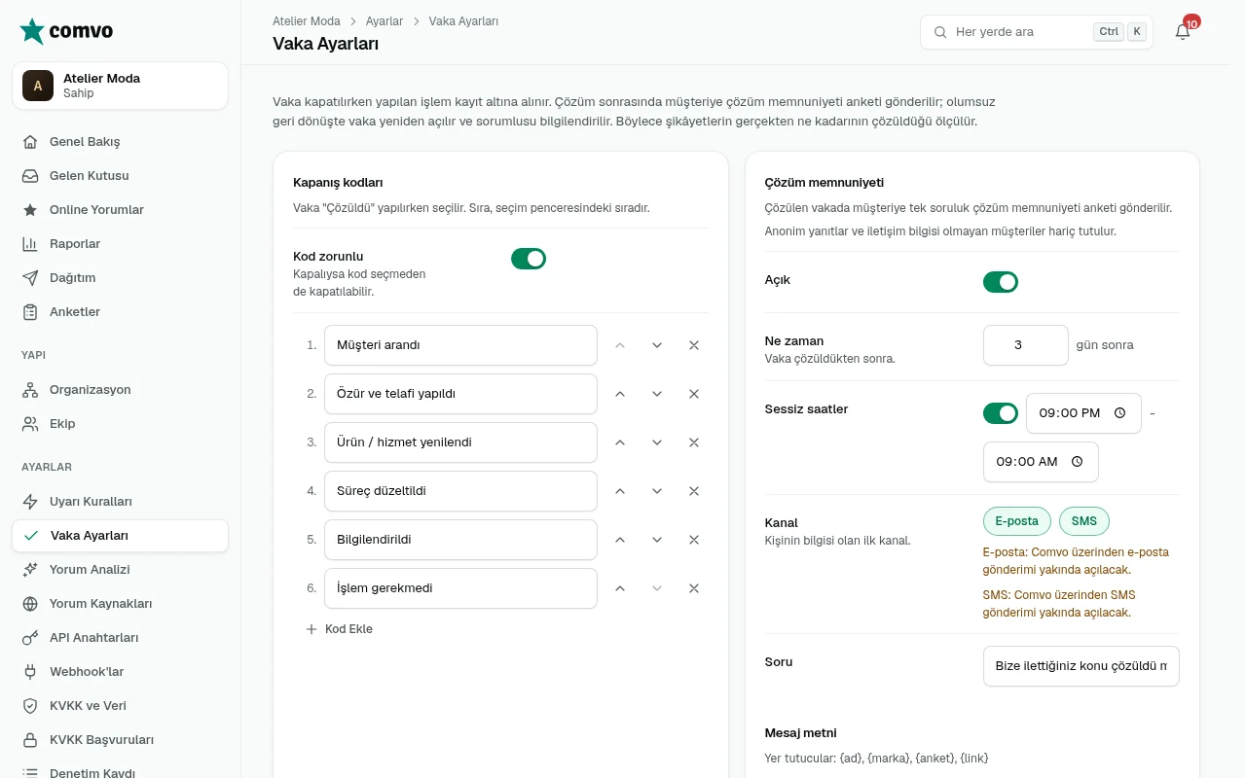1246x778 pixels.
Task: Click the Comvo star logo
Action: point(32,31)
